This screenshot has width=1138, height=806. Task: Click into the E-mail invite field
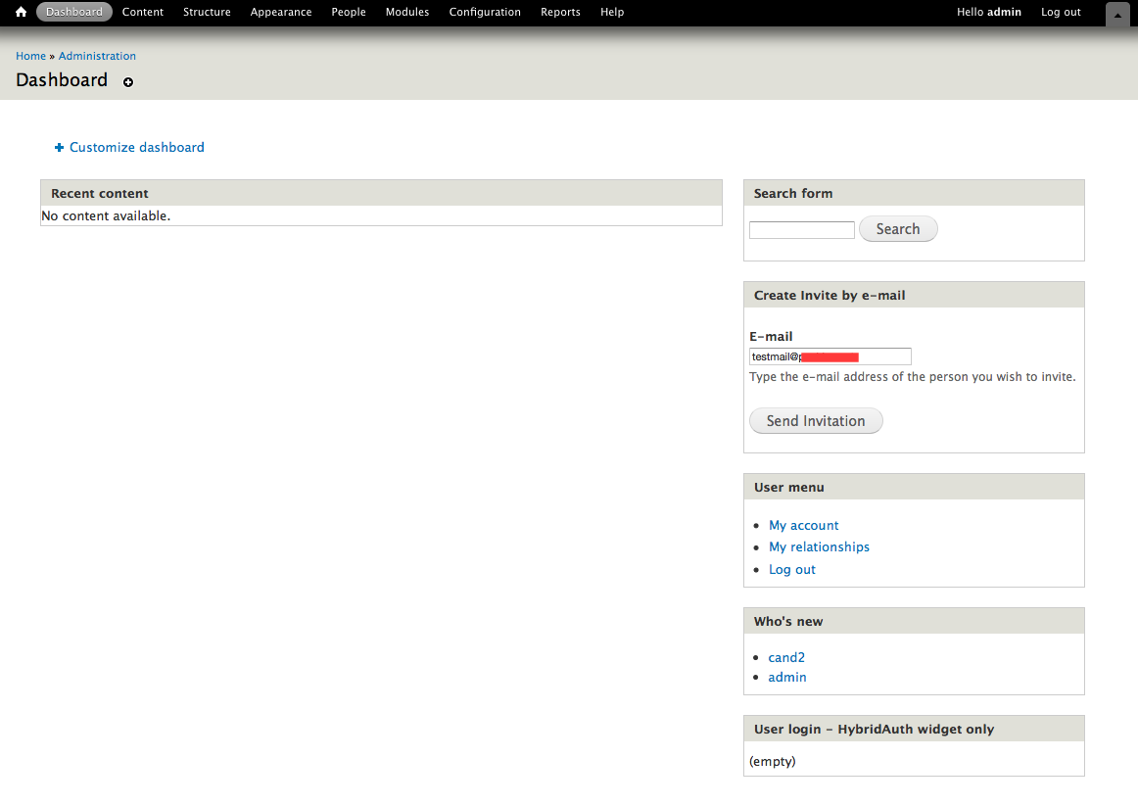[830, 356]
